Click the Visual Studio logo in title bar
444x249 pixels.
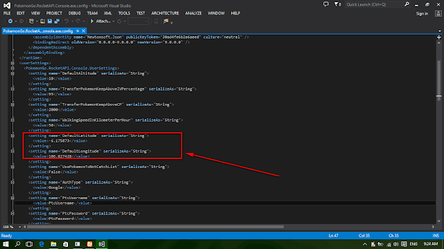click(x=7, y=6)
